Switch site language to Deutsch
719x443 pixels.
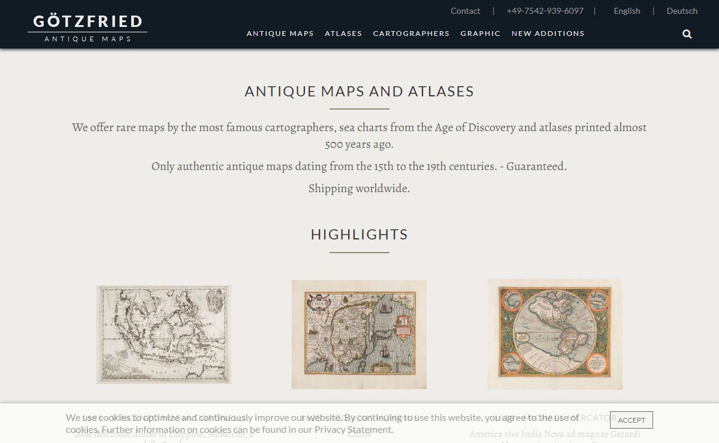682,11
